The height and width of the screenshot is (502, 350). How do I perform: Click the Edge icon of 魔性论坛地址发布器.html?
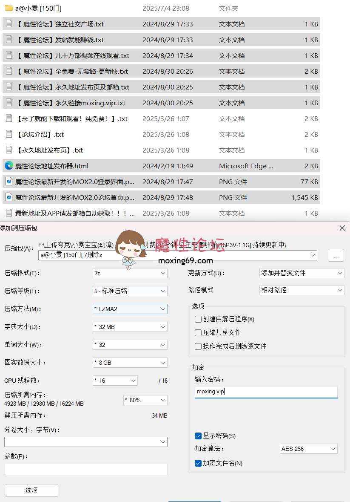[9, 165]
